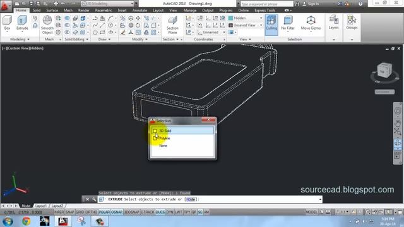This screenshot has height=227, width=404.
Task: Click the Pan tool on navigation bar
Action: pyautogui.click(x=398, y=124)
